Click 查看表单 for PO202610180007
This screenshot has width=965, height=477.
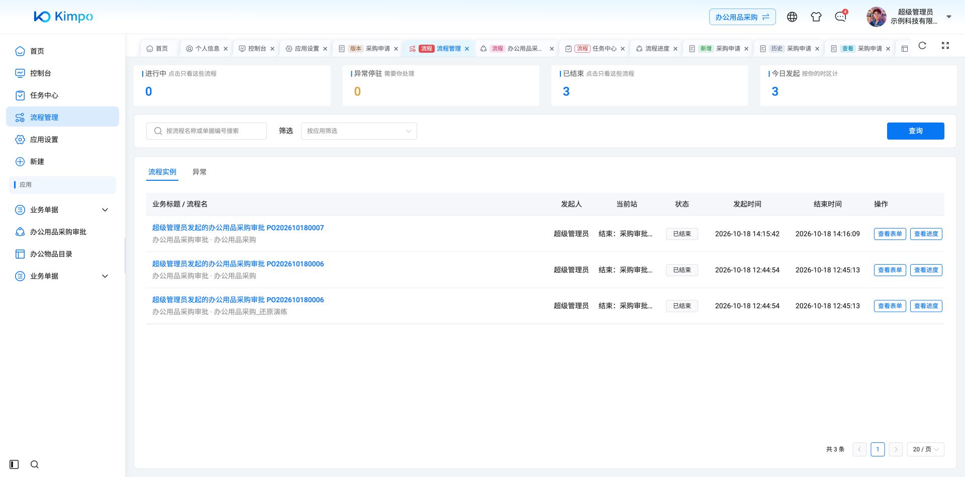pos(890,234)
